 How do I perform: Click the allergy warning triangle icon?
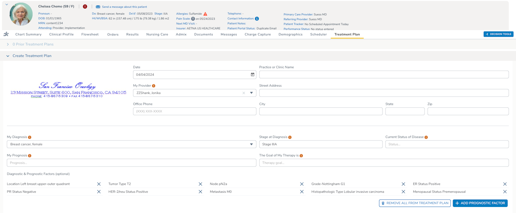[205, 14]
